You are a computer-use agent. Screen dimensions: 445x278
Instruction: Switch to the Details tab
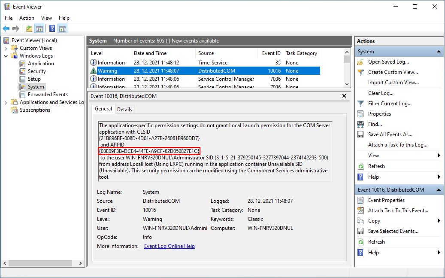[x=124, y=110]
